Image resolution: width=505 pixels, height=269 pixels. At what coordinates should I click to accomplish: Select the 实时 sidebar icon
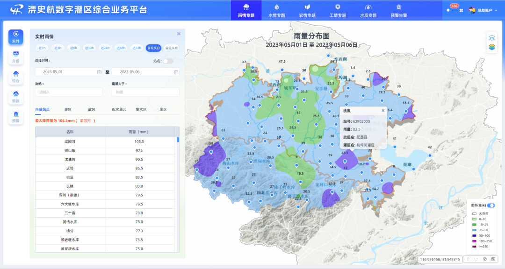pyautogui.click(x=16, y=37)
